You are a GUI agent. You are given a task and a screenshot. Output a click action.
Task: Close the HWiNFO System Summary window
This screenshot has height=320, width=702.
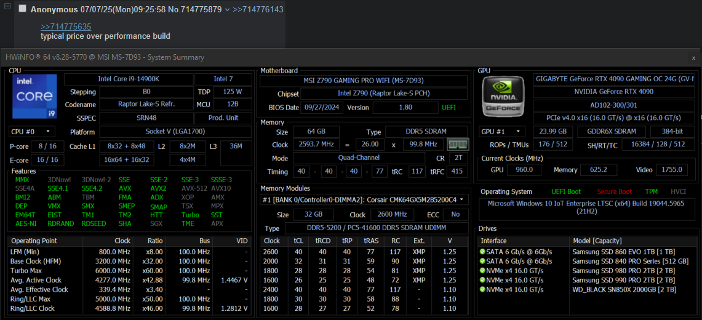point(693,58)
